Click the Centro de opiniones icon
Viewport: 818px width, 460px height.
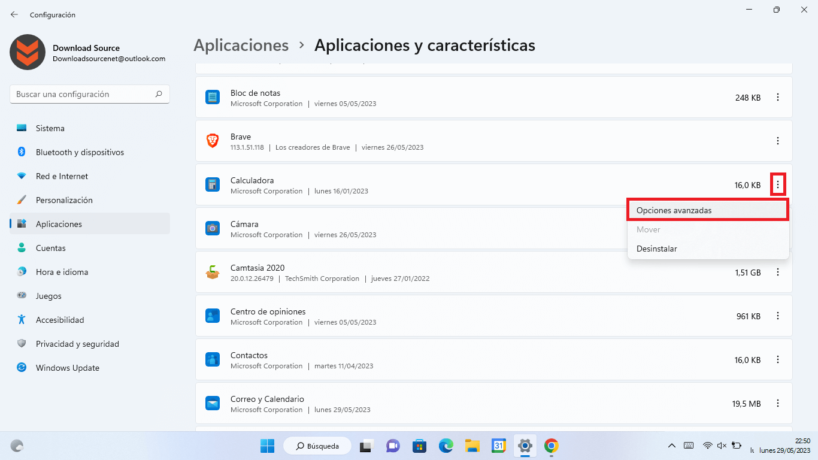[213, 316]
